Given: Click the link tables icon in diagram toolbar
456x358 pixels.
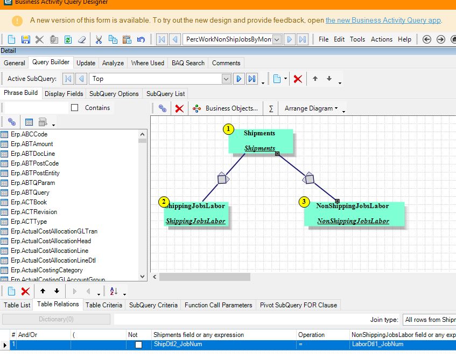Looking at the screenshot, I should click(x=163, y=108).
